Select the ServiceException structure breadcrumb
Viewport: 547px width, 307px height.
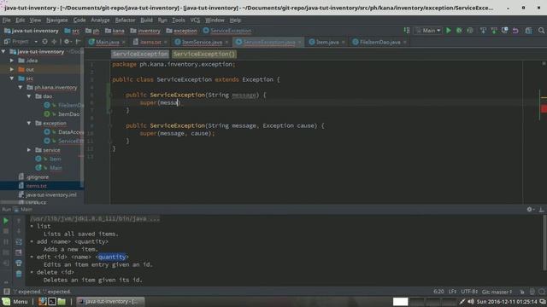click(140, 54)
